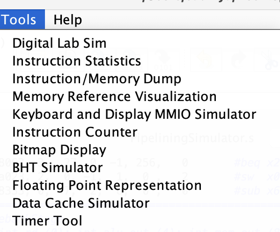Viewport: 280px width, 232px height.
Task: Launch Keyboard and Display MMIO Simulator
Action: (134, 114)
